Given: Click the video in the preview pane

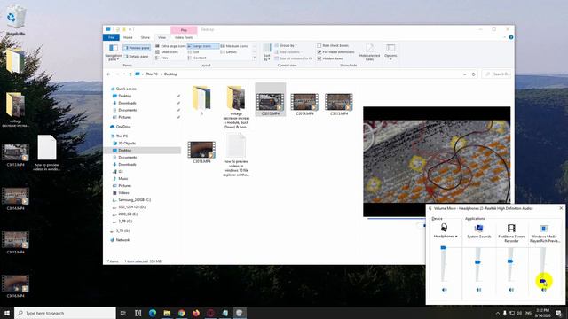Looking at the screenshot, I should (437, 161).
